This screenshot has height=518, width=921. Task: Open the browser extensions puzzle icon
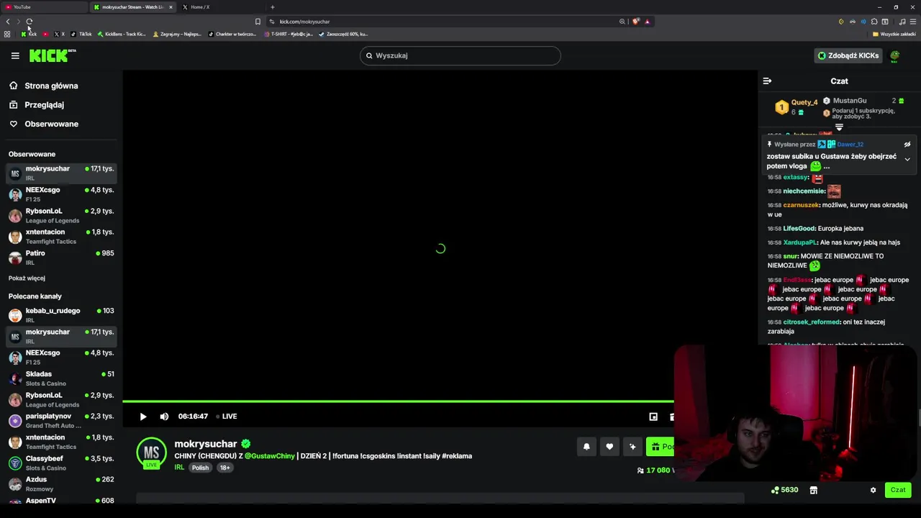tap(874, 22)
